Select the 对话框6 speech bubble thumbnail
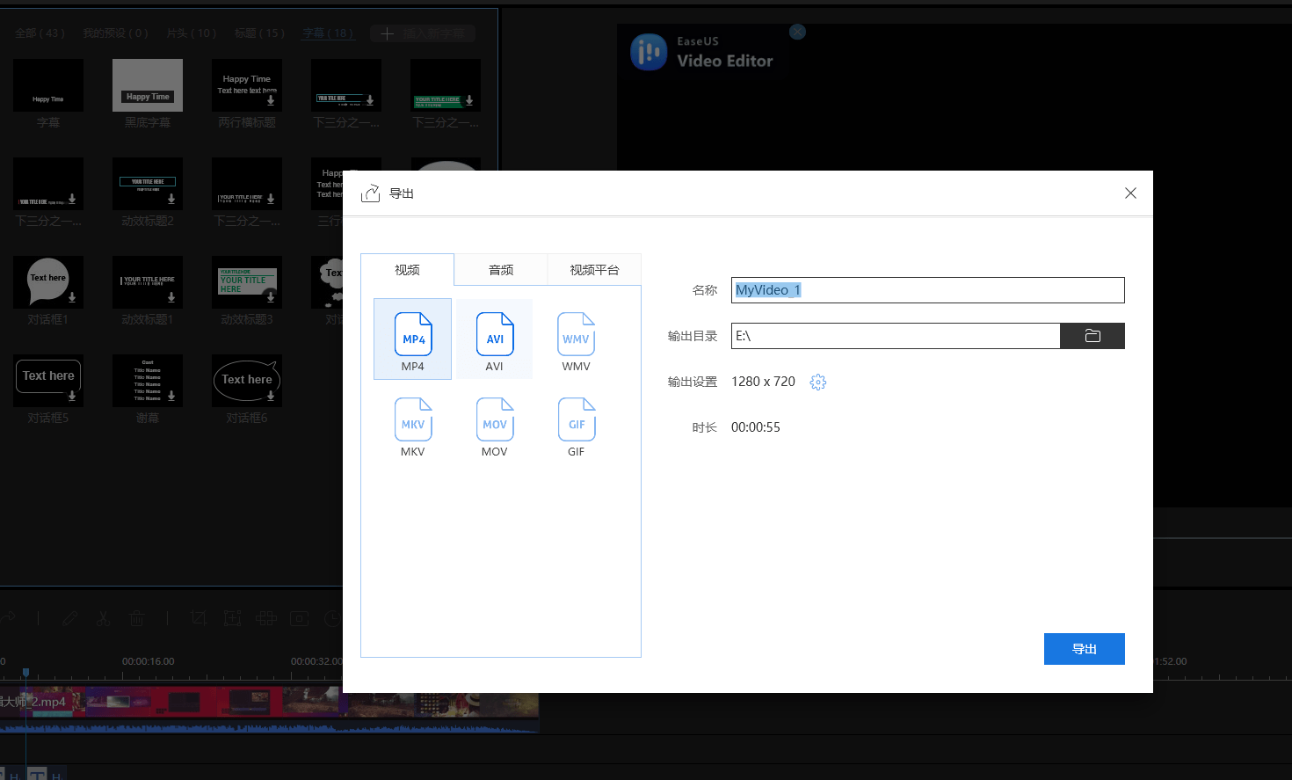 [247, 380]
